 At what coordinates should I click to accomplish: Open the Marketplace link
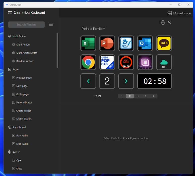tap(179, 13)
